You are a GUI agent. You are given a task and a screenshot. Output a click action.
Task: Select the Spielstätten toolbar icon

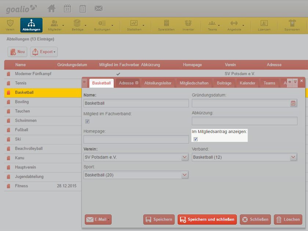point(166,25)
